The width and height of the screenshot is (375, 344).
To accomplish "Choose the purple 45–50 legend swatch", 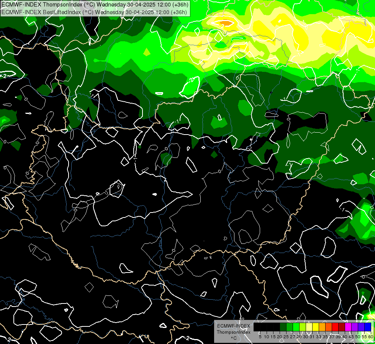I will tap(355, 327).
